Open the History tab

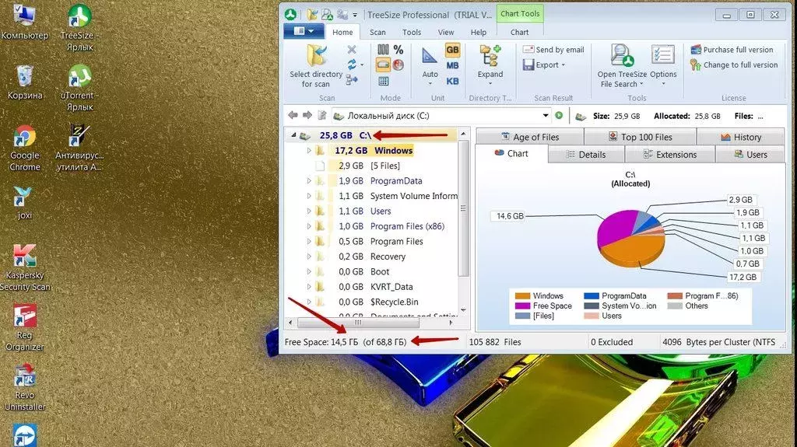[740, 137]
